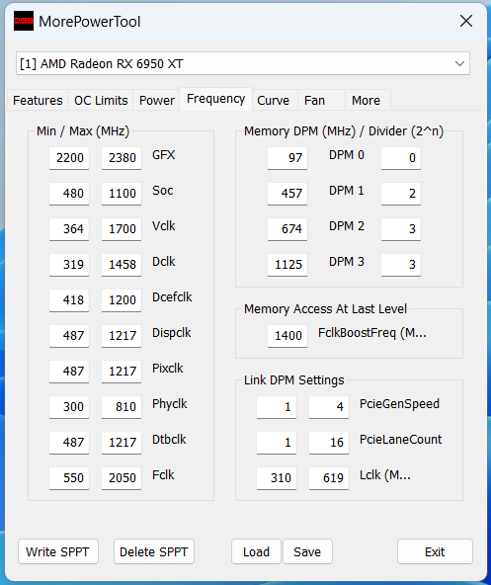Screen dimensions: 491x585
Task: Click the DPM 1 frequency field 457
Action: (x=287, y=194)
